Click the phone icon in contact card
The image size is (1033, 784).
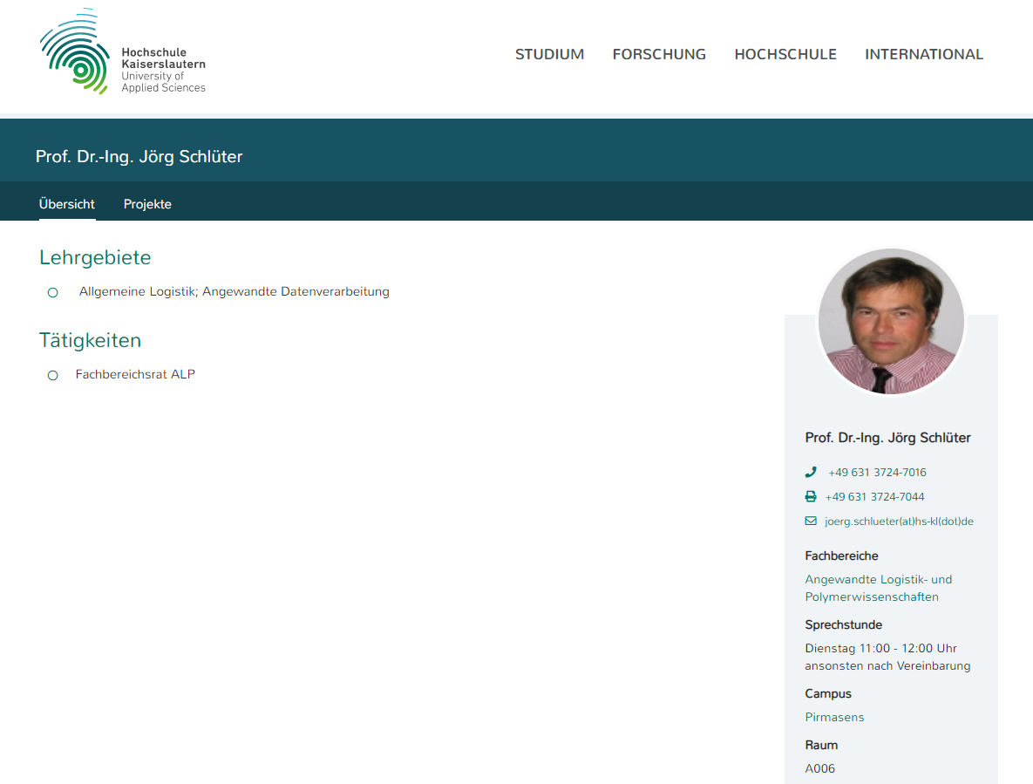pos(811,472)
